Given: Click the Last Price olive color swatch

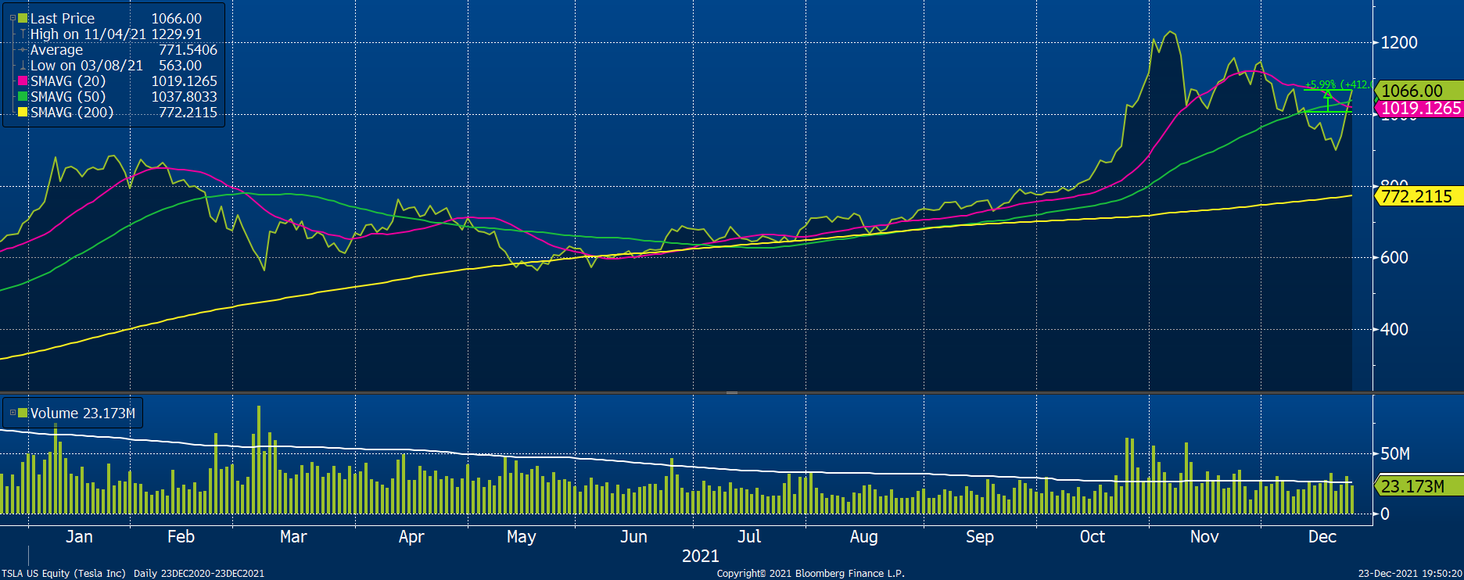Looking at the screenshot, I should 23,18.
